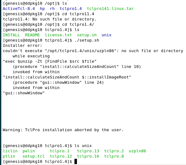This screenshot has width=186, height=165.
Task: Click the tclpro.16 file name
Action: [88, 156]
